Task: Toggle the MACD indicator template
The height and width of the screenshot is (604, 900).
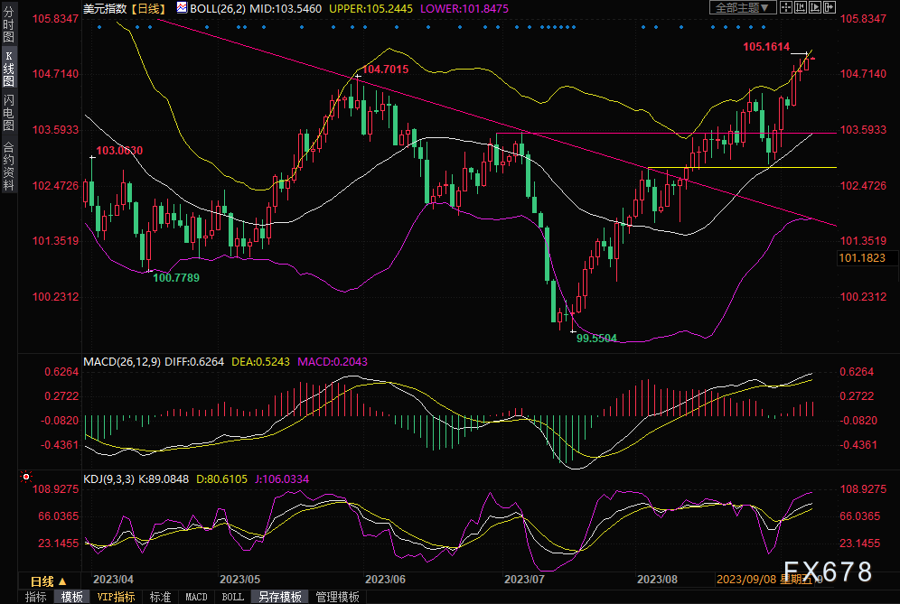Action: pyautogui.click(x=196, y=597)
